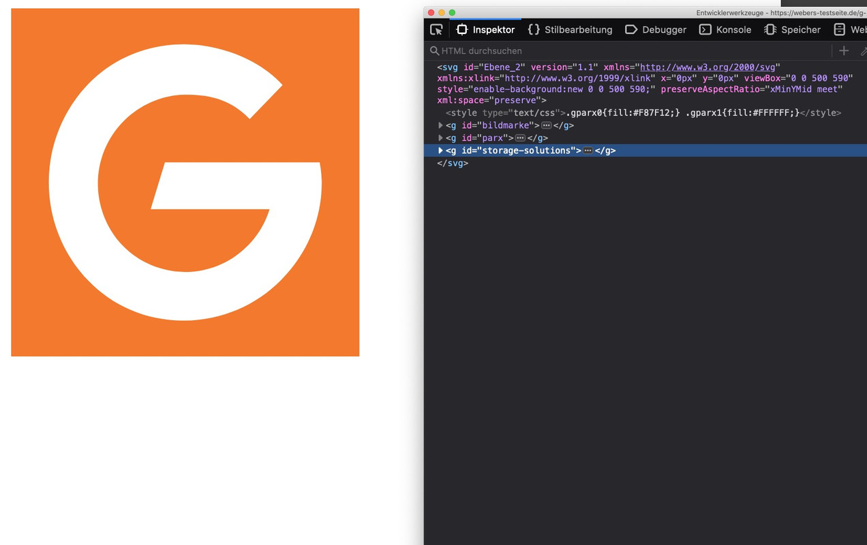Follow the http://www.w3.org/2000/svg link

[708, 67]
